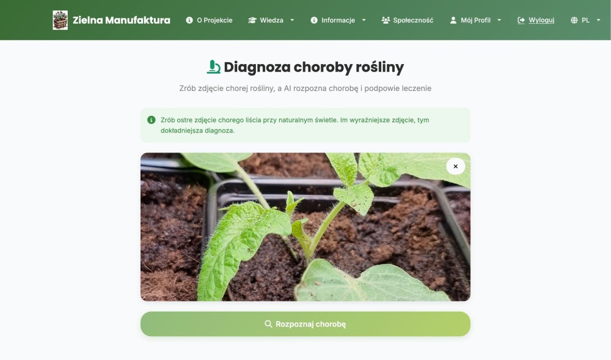Click the people icon beside Społeczność
This screenshot has height=360, width=611.
tap(386, 20)
